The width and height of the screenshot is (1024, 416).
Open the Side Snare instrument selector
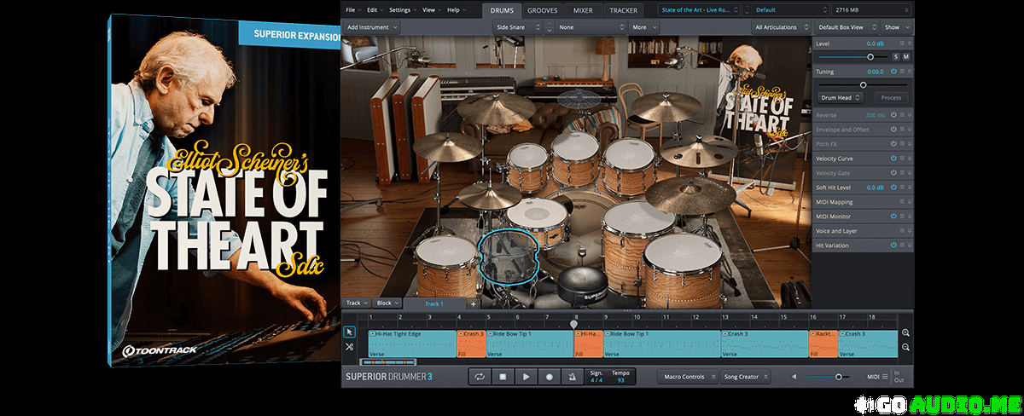518,27
